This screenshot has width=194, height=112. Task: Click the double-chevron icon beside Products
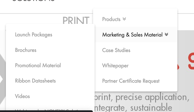(124, 19)
